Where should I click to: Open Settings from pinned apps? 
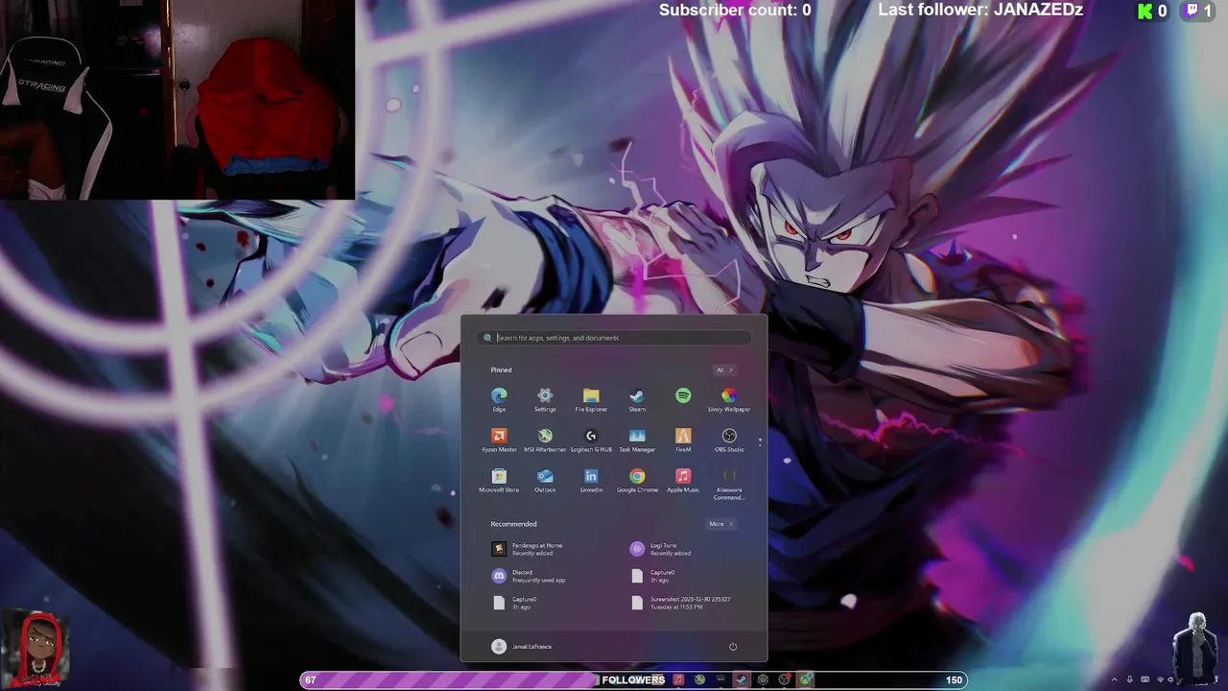click(x=545, y=399)
